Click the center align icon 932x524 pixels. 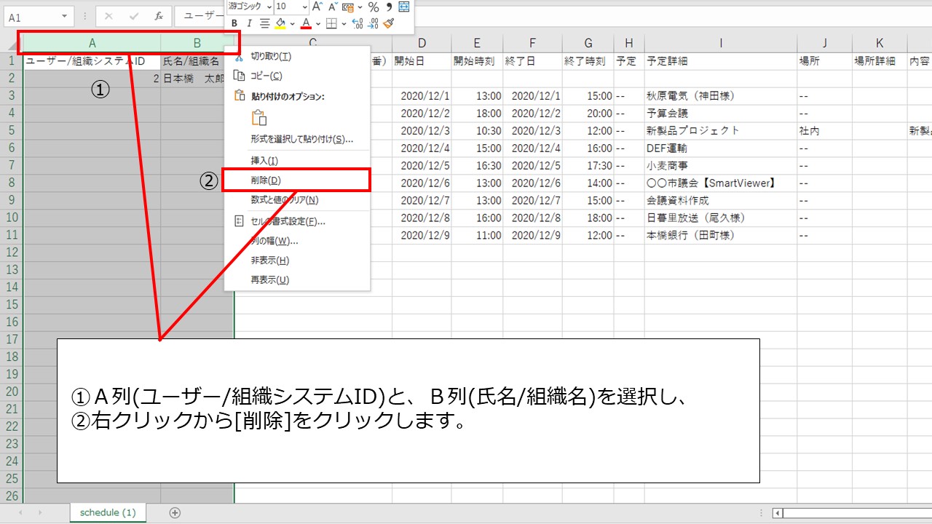coord(264,23)
